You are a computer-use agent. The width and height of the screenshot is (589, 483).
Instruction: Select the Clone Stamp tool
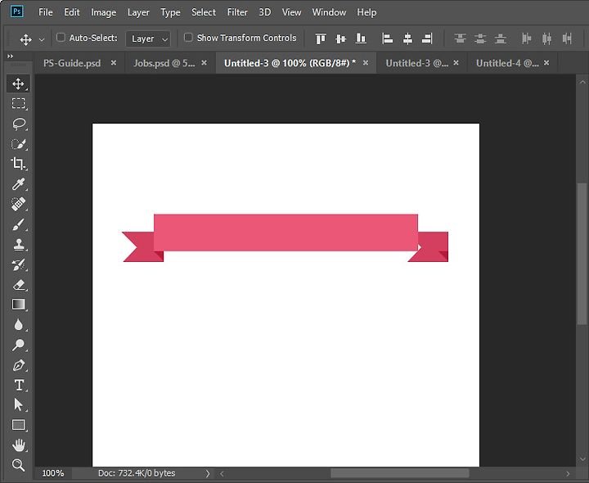click(x=18, y=245)
